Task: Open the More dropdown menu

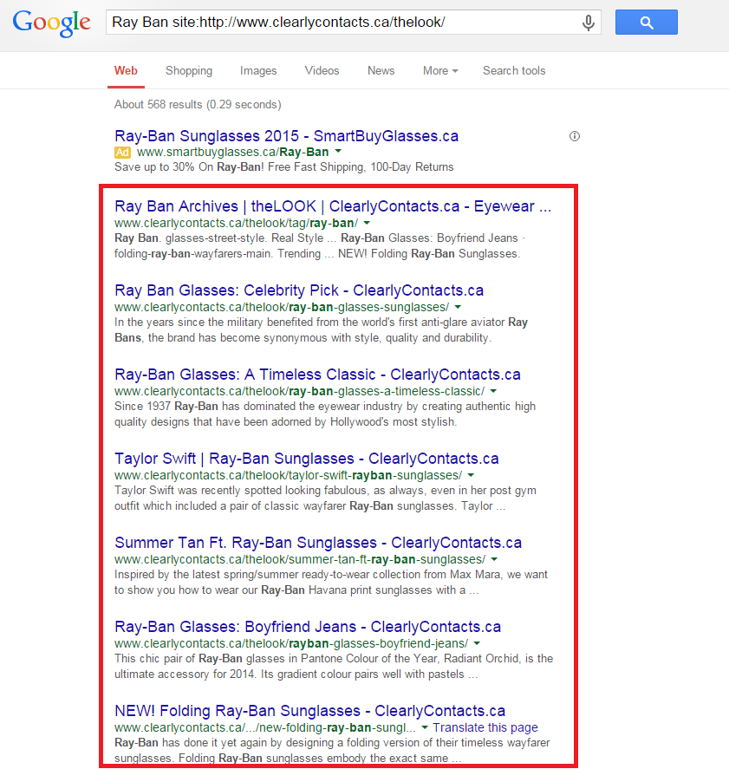Action: (x=440, y=71)
